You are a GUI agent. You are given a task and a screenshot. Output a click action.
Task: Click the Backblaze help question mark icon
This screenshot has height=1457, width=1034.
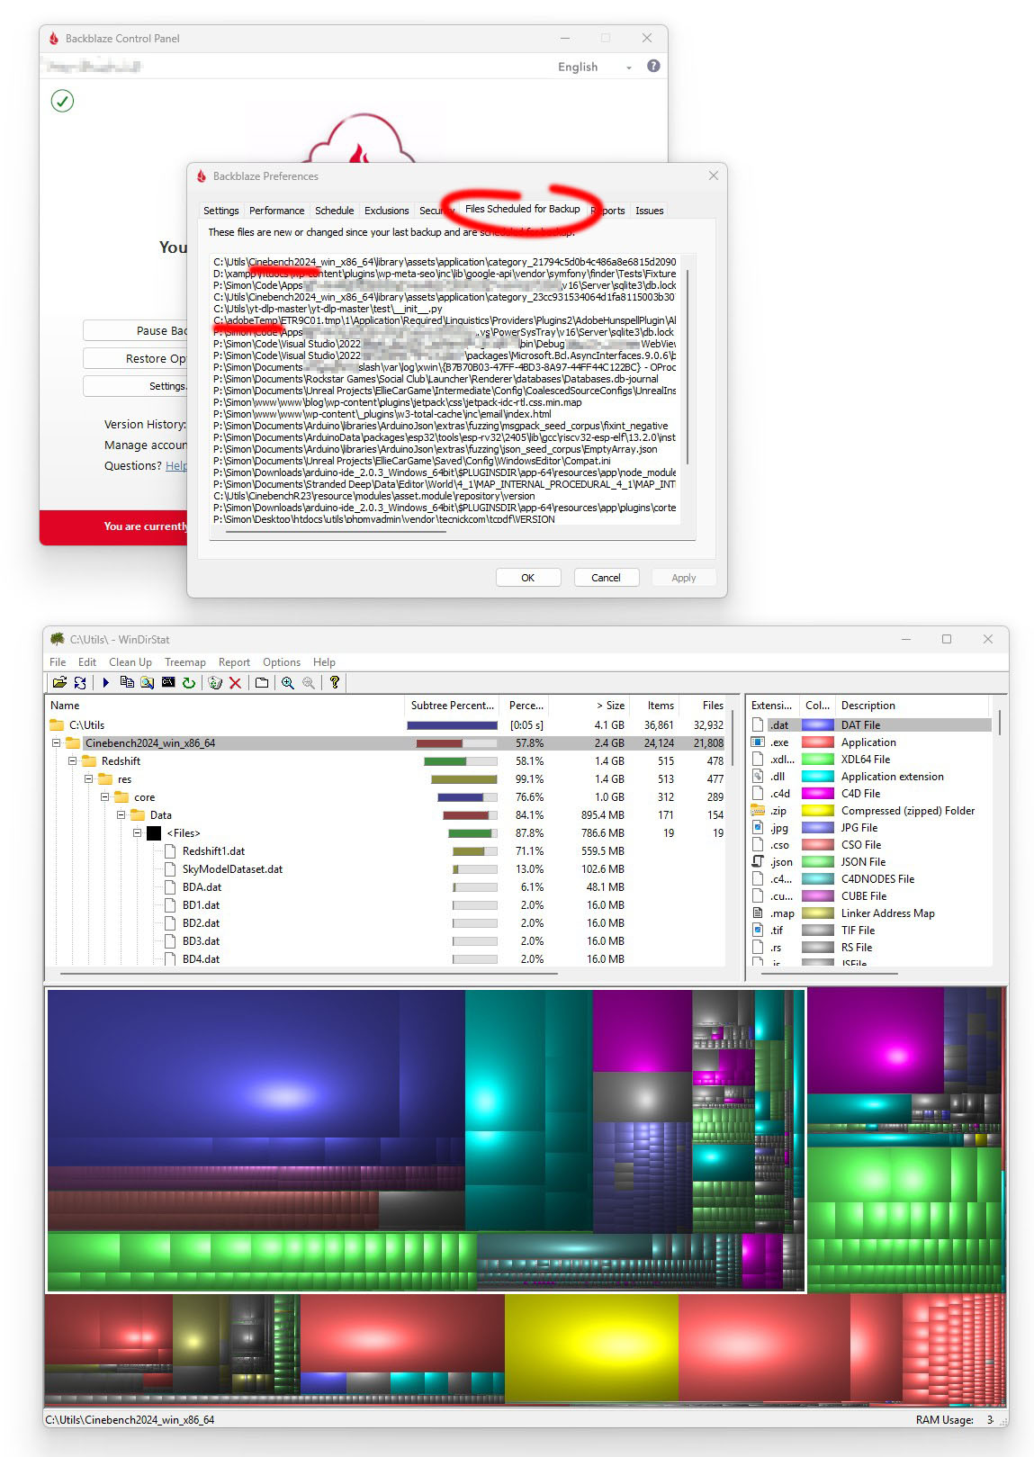click(653, 66)
